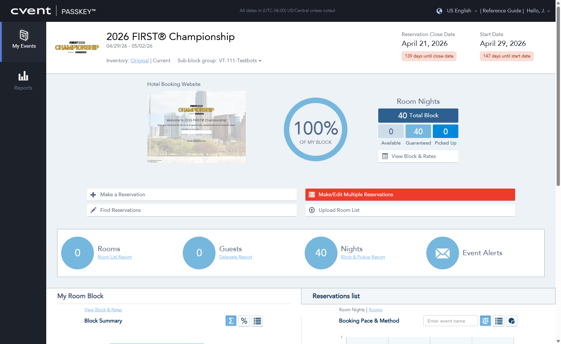Click the list icon on Make/Edit Multiple Reservations

(x=312, y=195)
